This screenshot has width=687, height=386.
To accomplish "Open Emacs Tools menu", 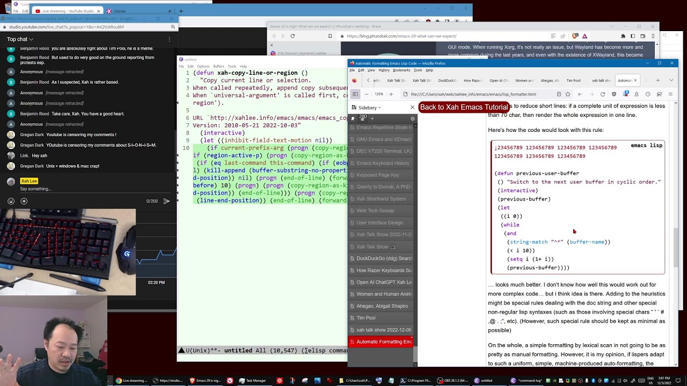I will coord(232,66).
